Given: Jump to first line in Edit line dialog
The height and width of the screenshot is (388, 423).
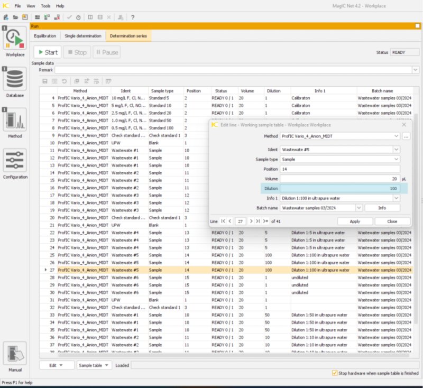Looking at the screenshot, I should coord(223,221).
